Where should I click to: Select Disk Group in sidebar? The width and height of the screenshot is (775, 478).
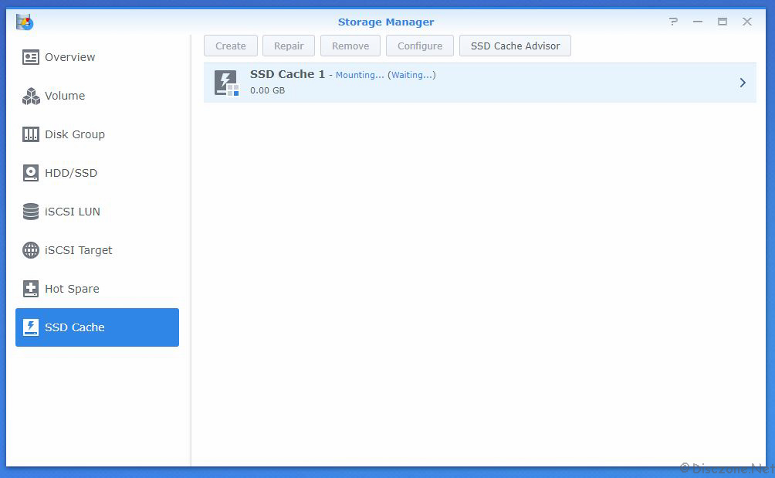tap(97, 134)
